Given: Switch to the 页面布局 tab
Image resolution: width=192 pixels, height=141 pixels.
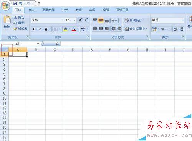Looking at the screenshot, I should (48, 10).
